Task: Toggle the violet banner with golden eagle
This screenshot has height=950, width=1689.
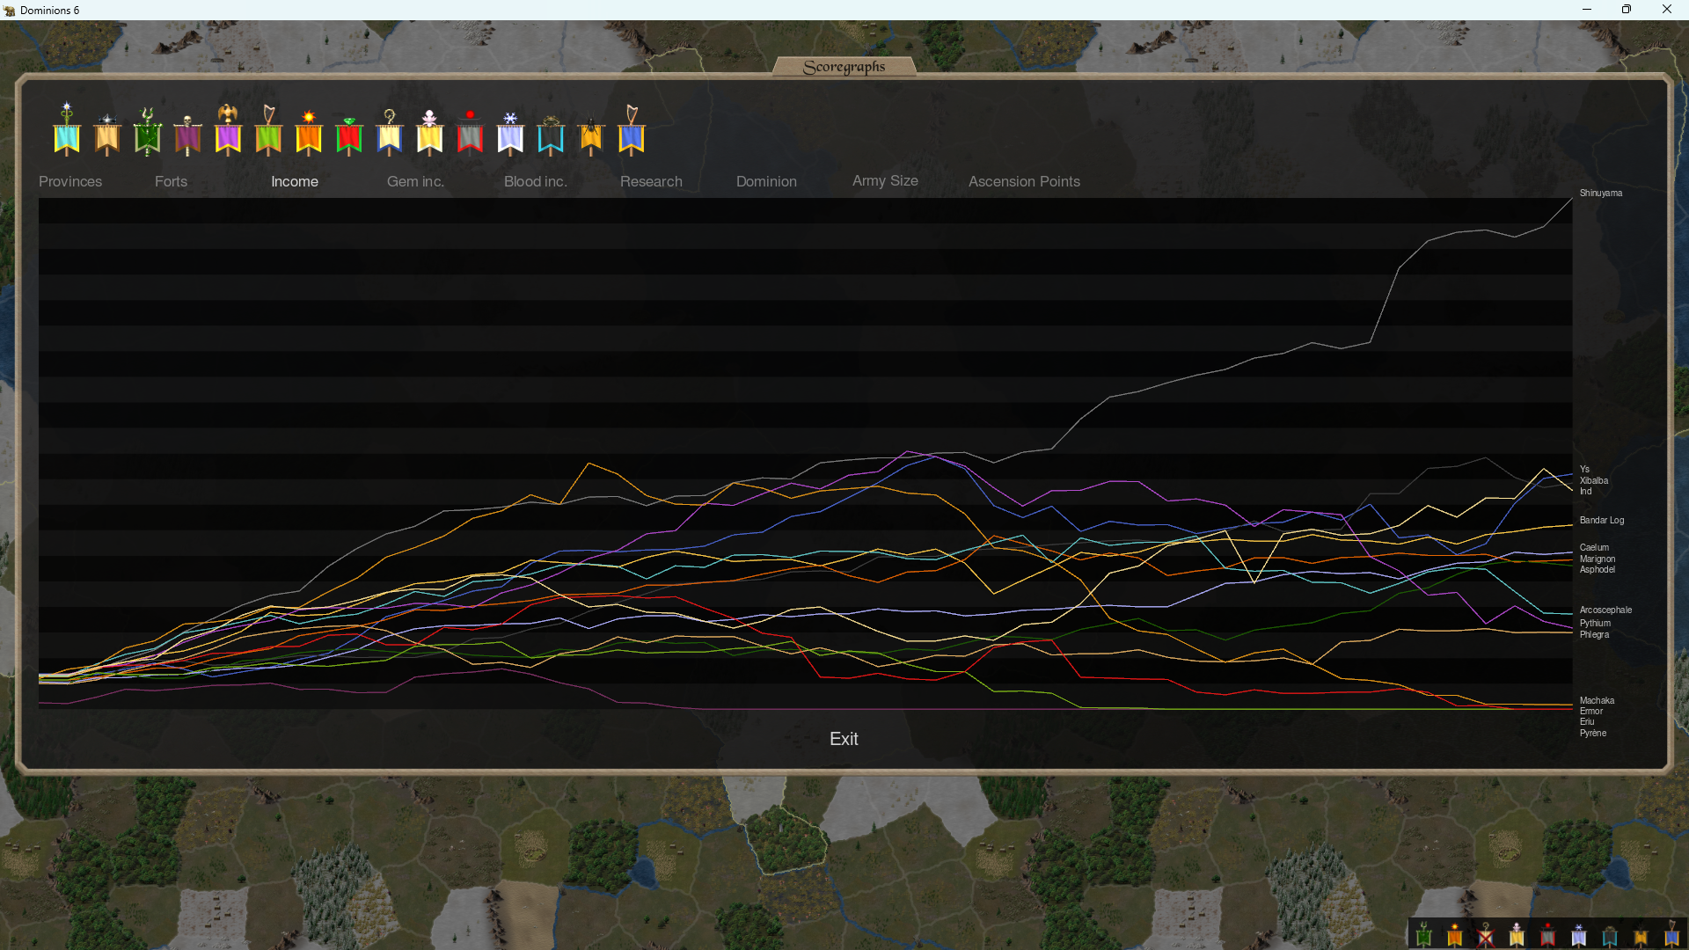Action: click(x=228, y=130)
